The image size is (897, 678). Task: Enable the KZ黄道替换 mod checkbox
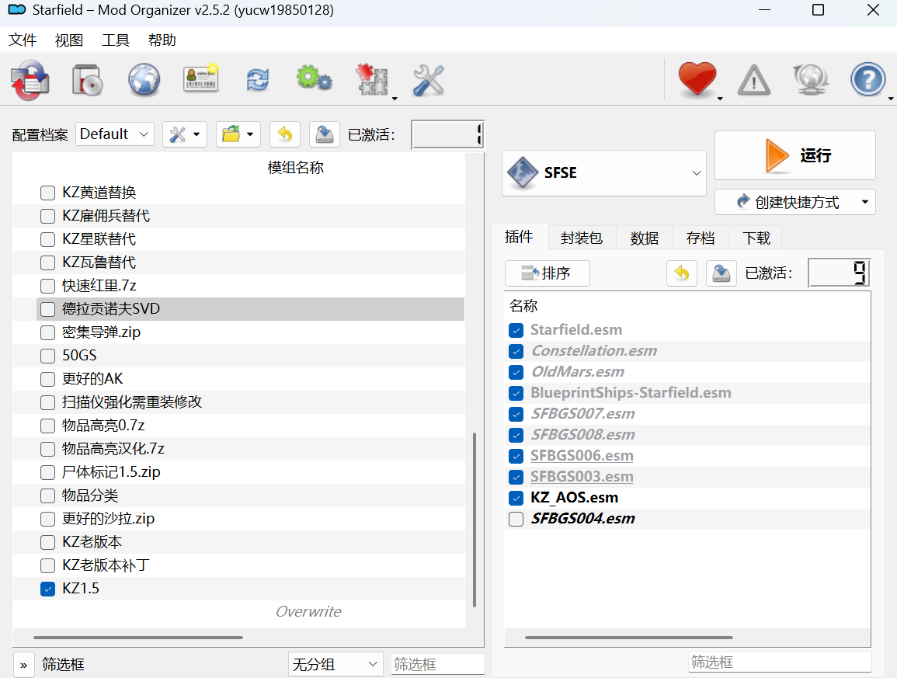click(48, 193)
